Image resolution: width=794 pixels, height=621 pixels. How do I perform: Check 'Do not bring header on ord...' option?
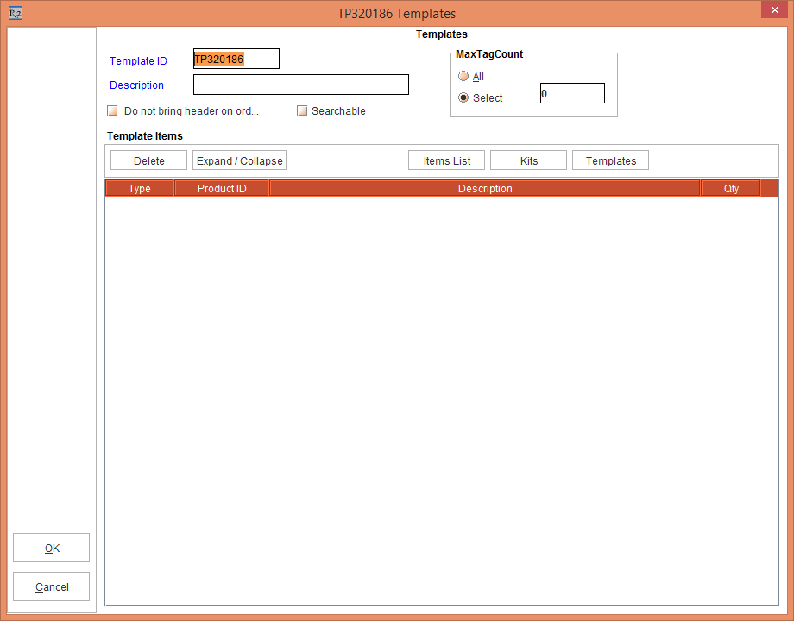pos(112,110)
